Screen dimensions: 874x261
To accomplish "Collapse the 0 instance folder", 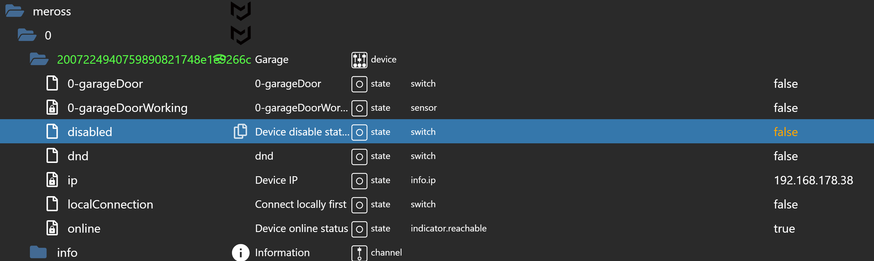I will [27, 35].
